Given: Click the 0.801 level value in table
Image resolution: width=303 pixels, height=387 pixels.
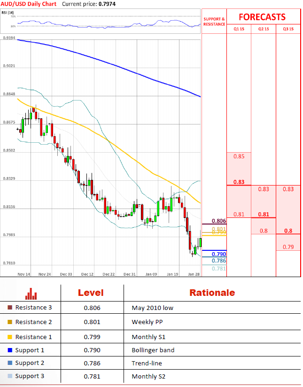Looking at the screenshot, I should coord(92,322).
